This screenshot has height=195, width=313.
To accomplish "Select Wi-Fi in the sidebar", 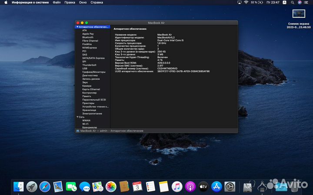I will point(85,124).
